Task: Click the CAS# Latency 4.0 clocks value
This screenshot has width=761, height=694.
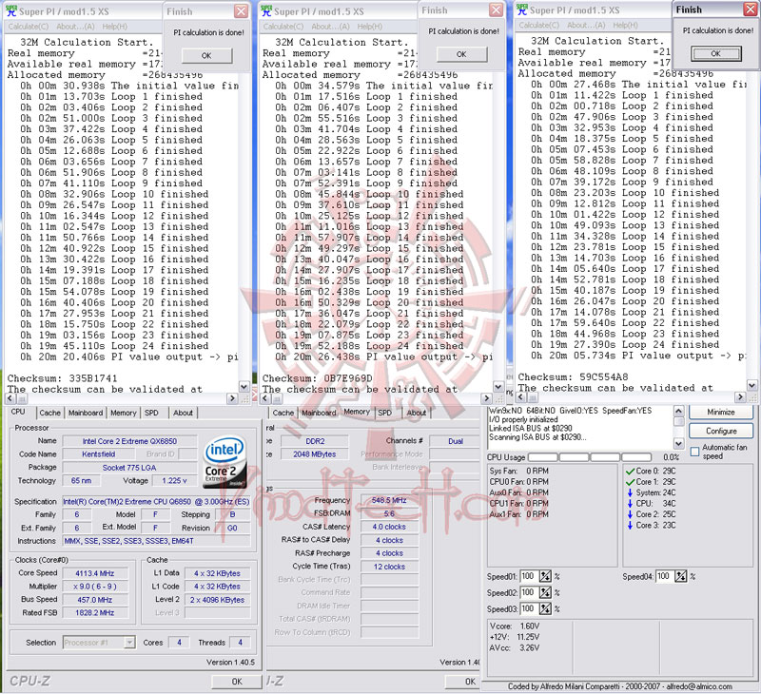Action: pos(389,527)
